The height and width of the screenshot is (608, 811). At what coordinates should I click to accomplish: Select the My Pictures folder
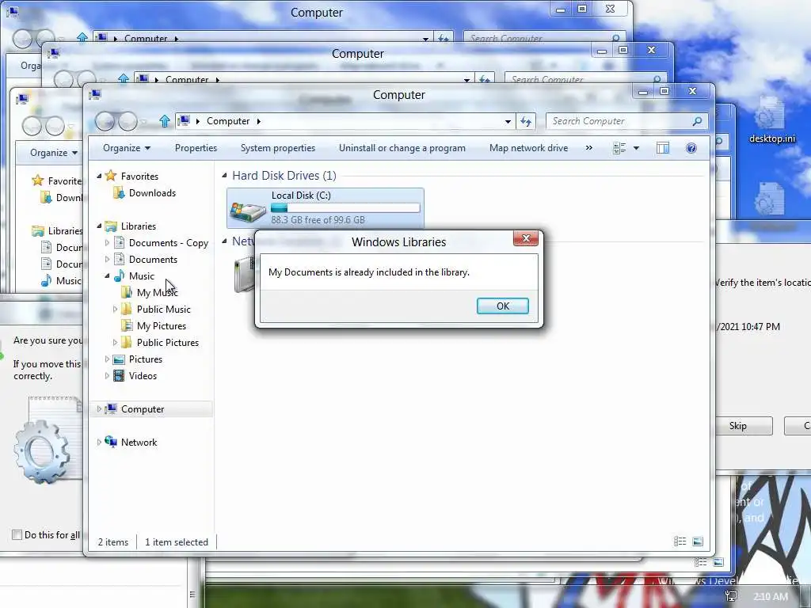pos(162,325)
